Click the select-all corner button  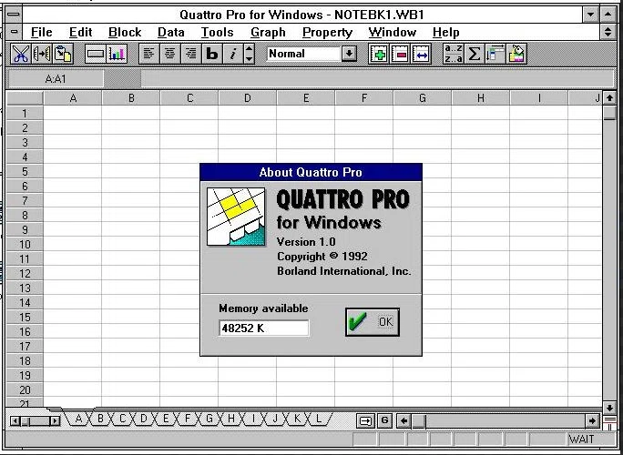point(25,98)
